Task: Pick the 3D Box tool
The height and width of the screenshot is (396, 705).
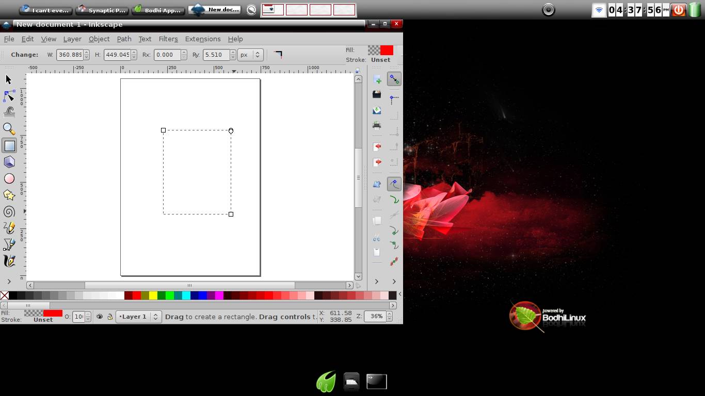Action: point(9,162)
